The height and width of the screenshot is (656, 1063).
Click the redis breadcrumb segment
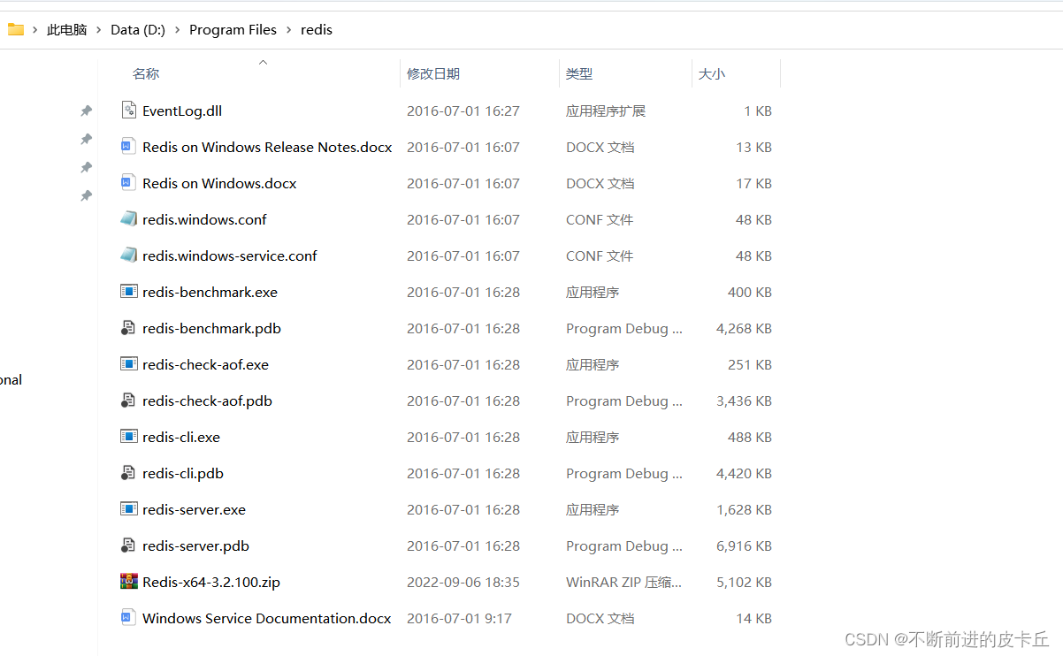pyautogui.click(x=317, y=29)
